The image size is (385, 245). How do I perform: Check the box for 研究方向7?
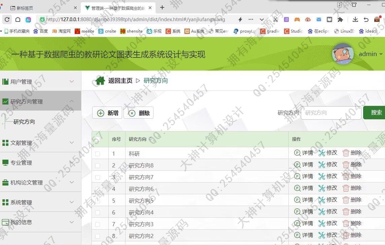click(98, 177)
